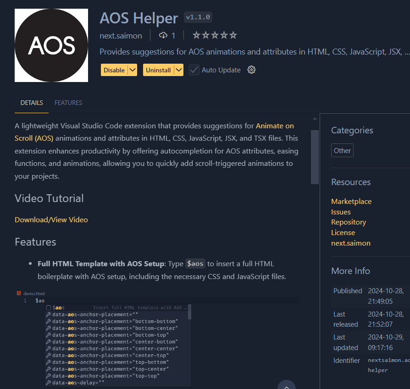Select the Other category tag
The width and height of the screenshot is (410, 389).
coord(342,150)
